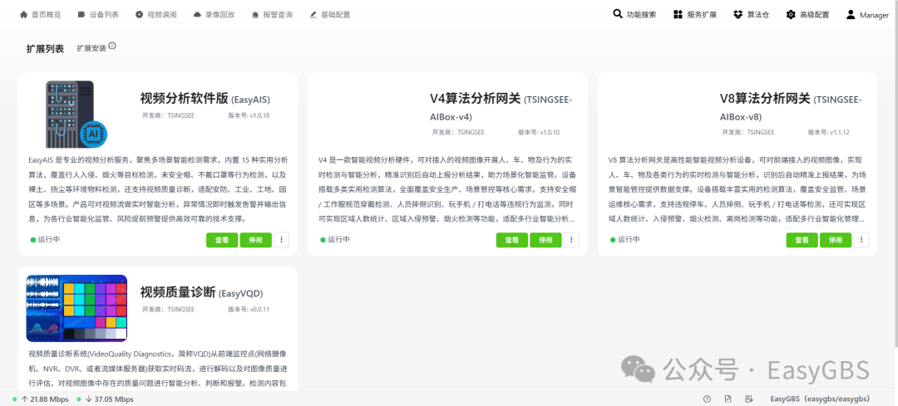The image size is (898, 406).
Task: Click 运行中 status on EasyAIS card
Action: [45, 240]
